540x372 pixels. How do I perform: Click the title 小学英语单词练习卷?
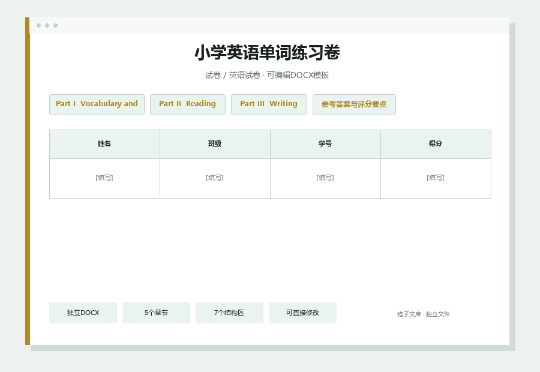tap(268, 53)
